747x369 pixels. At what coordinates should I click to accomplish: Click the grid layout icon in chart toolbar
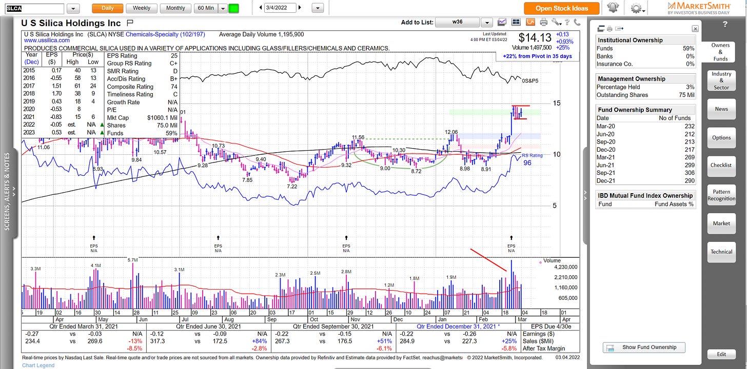516,22
